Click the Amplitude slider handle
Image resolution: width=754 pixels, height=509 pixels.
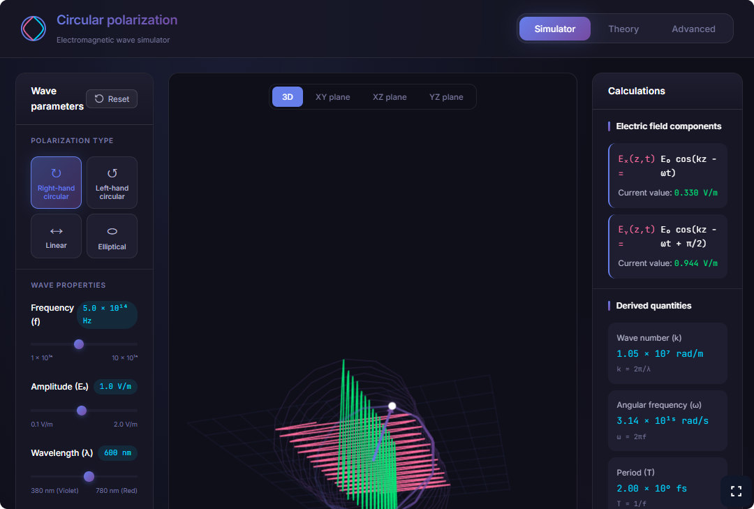(82, 411)
